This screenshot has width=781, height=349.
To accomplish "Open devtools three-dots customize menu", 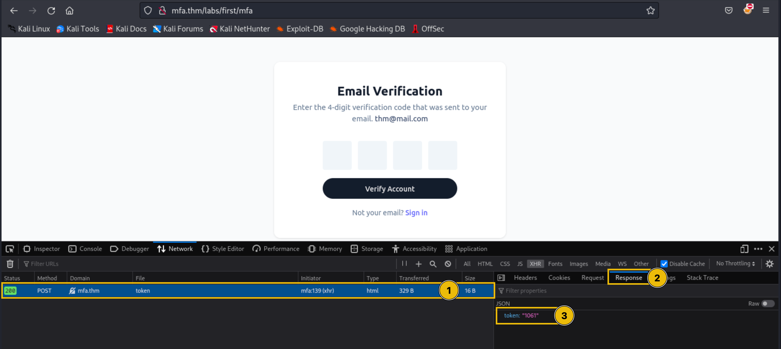I will coord(758,249).
